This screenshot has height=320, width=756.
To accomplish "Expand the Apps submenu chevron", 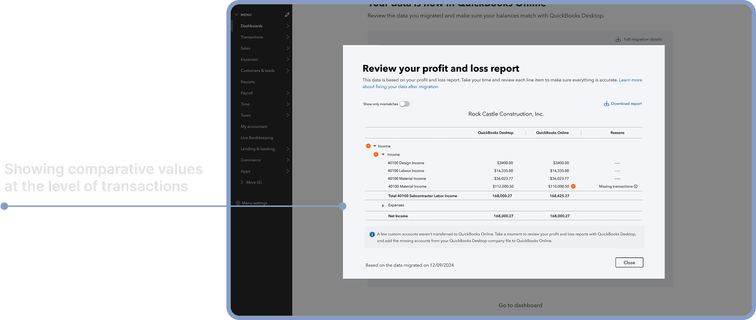I will [288, 171].
